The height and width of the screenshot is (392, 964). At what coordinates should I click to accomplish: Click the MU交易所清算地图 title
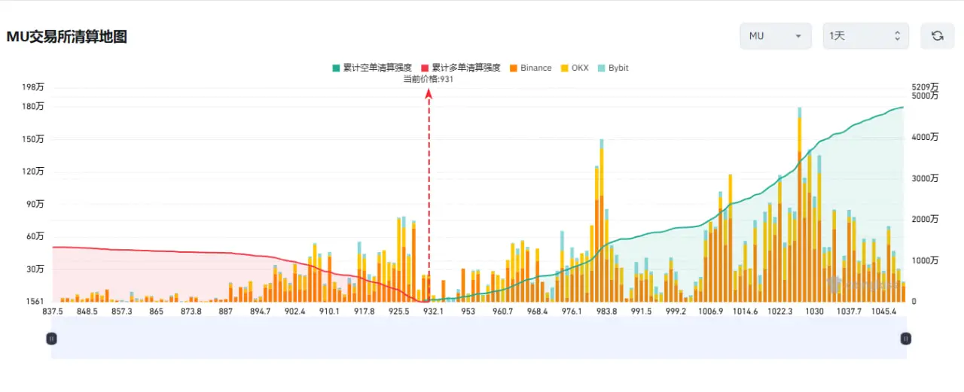pyautogui.click(x=67, y=36)
